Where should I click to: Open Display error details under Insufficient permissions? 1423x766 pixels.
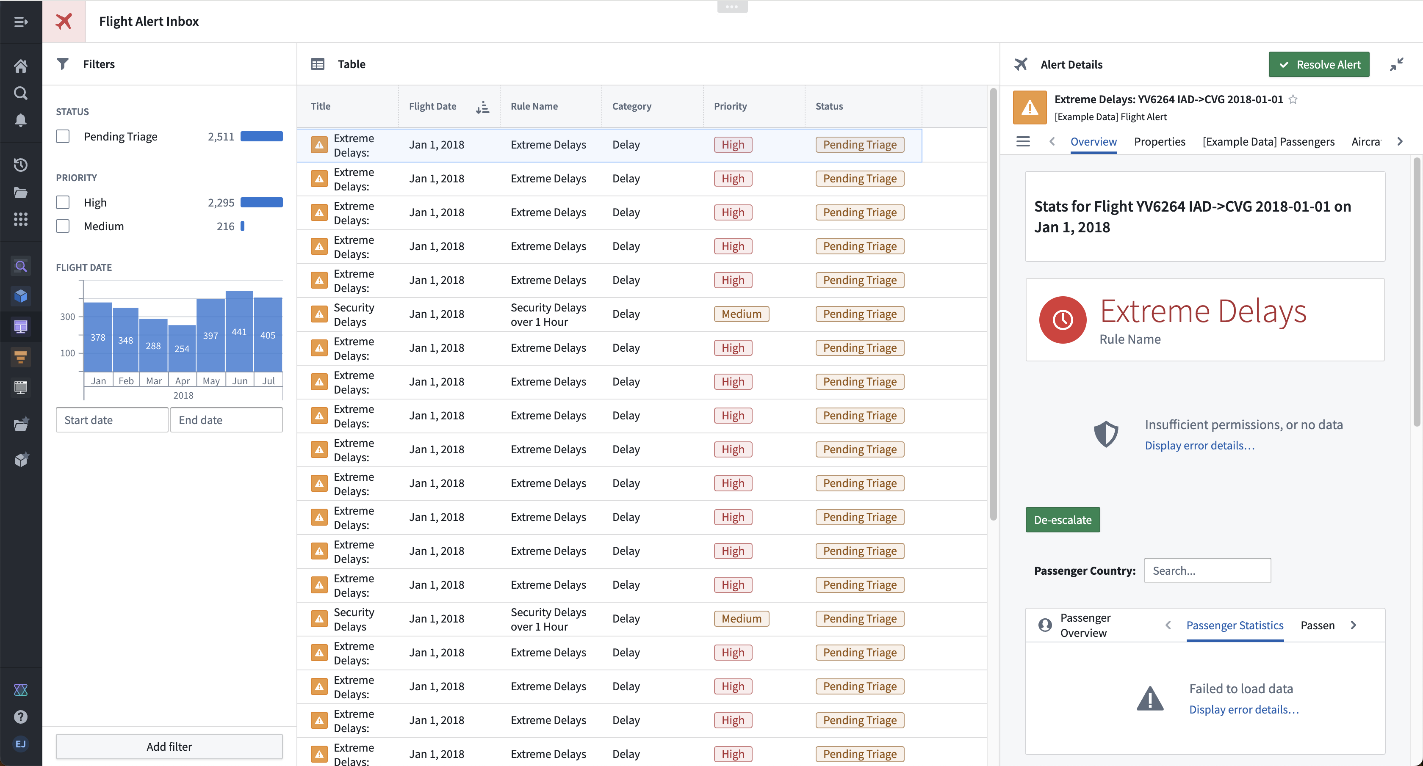point(1199,445)
